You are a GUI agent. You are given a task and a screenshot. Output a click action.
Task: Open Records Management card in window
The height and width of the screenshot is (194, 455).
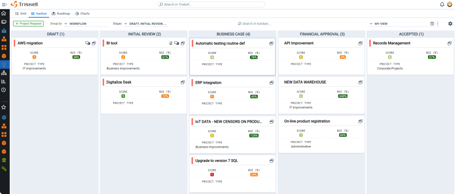coord(450,43)
